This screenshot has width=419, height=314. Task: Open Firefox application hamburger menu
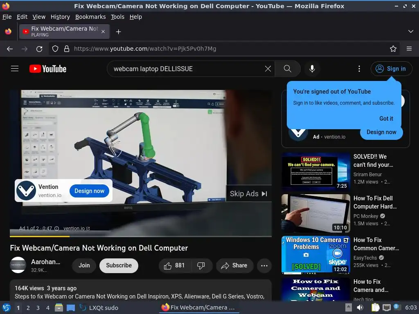click(x=409, y=49)
